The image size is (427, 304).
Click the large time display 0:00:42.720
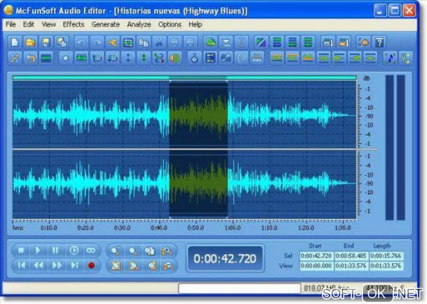tap(225, 258)
